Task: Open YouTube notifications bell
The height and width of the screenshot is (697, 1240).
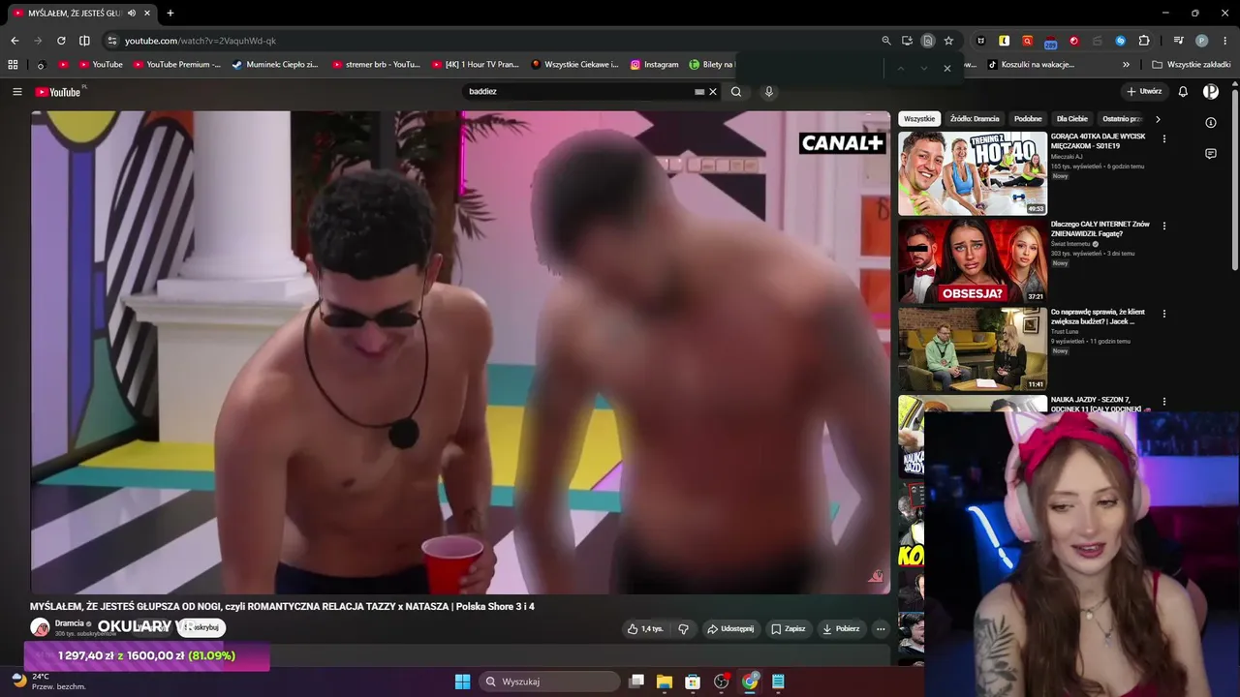Action: tap(1183, 92)
